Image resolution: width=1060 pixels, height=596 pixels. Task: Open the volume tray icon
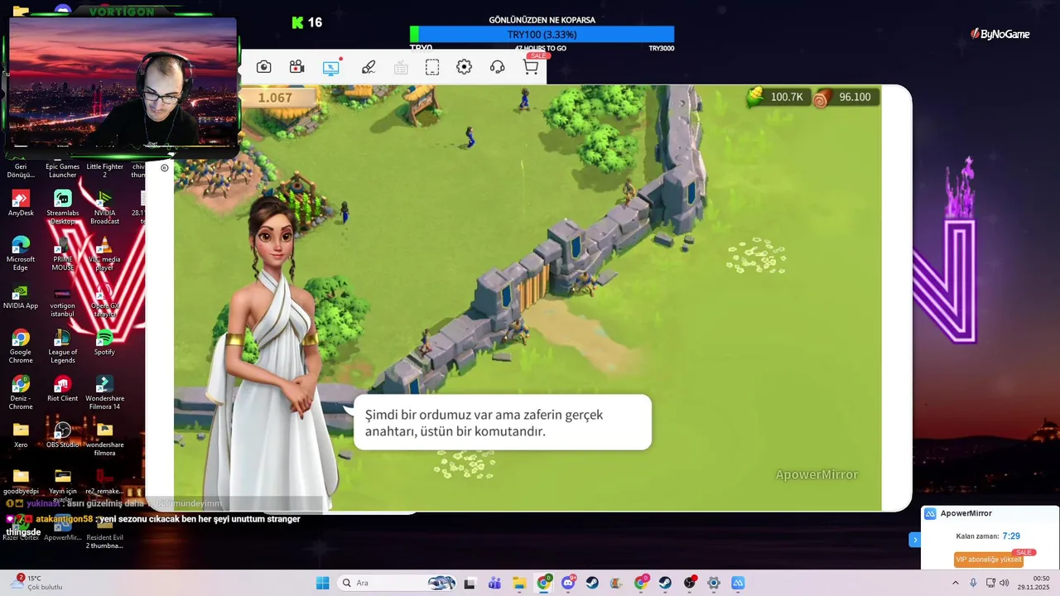point(1005,583)
